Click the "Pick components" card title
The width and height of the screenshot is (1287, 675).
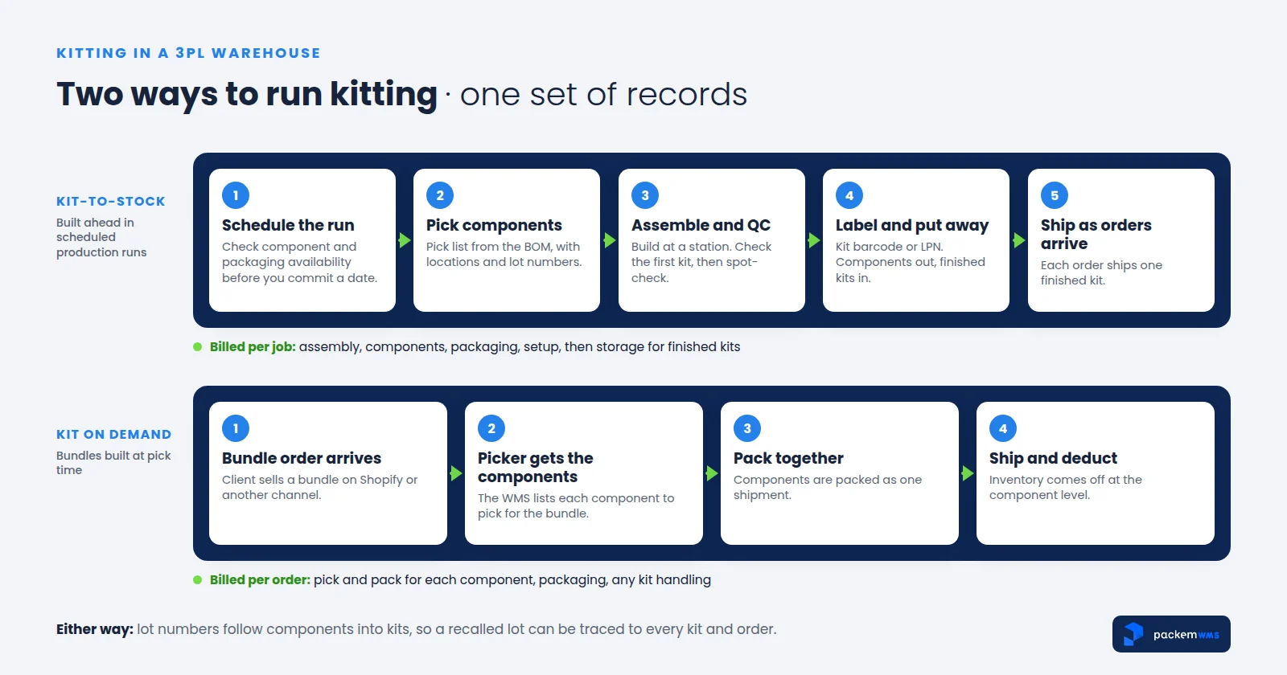[x=494, y=225]
